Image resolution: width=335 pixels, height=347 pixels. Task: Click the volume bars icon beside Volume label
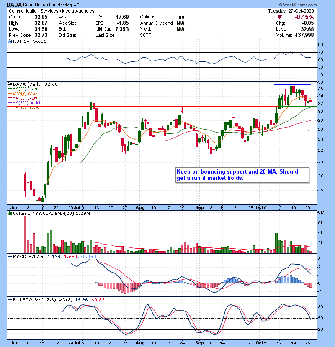click(x=10, y=213)
